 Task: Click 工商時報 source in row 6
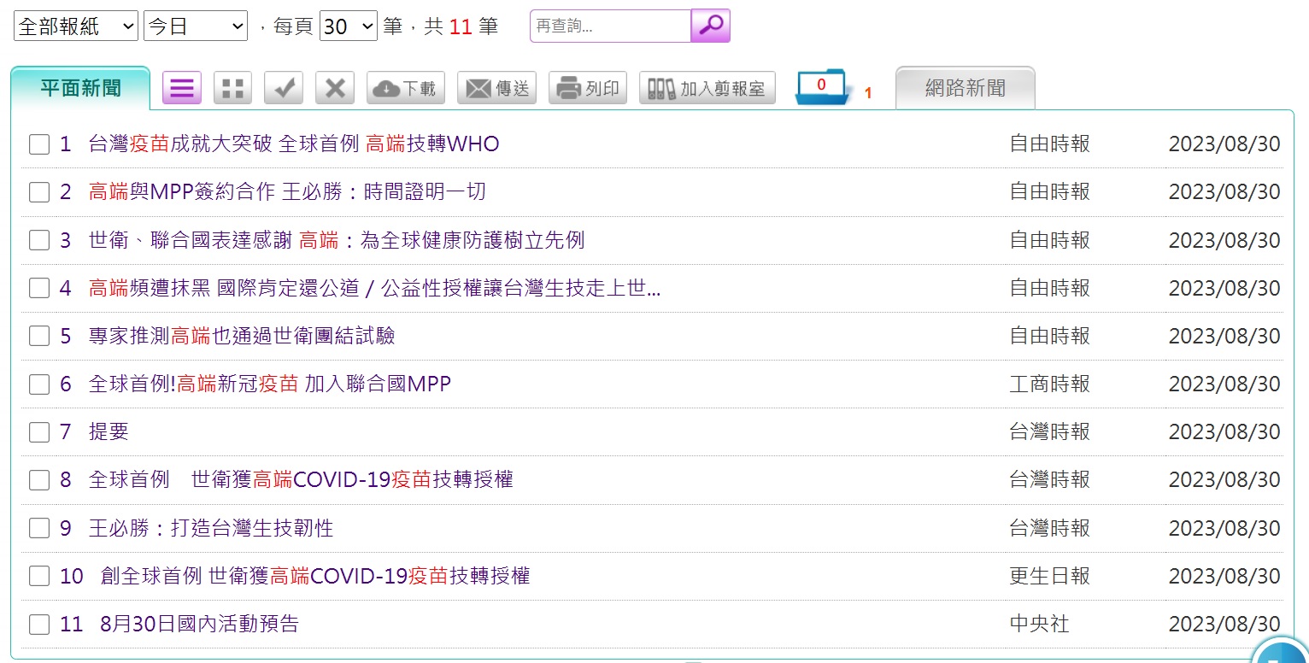pos(1050,384)
